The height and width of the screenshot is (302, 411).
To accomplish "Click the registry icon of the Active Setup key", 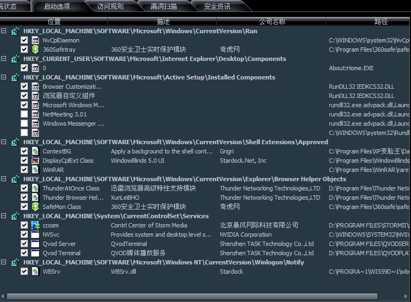I will (x=15, y=77).
